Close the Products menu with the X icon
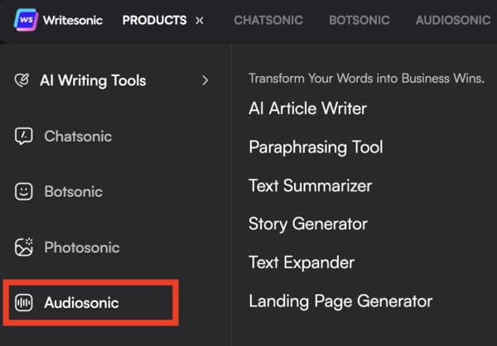This screenshot has width=497, height=346. (200, 21)
